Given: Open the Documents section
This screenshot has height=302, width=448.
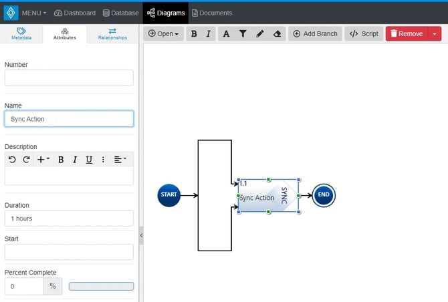Looking at the screenshot, I should pos(212,13).
